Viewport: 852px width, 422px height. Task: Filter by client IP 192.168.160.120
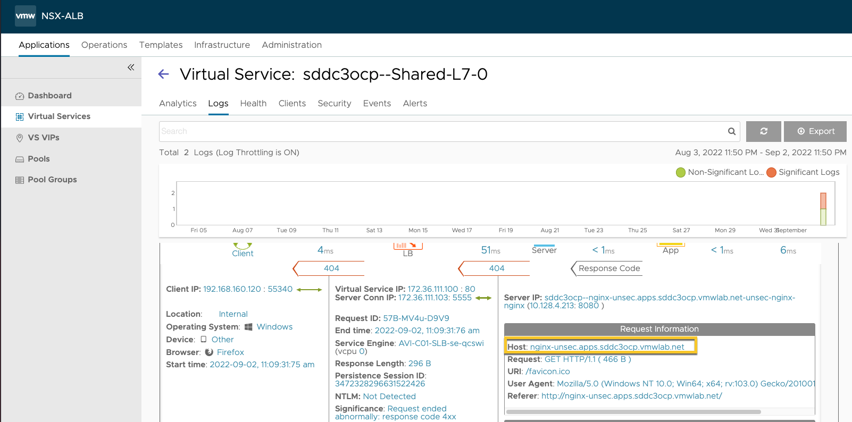point(232,289)
